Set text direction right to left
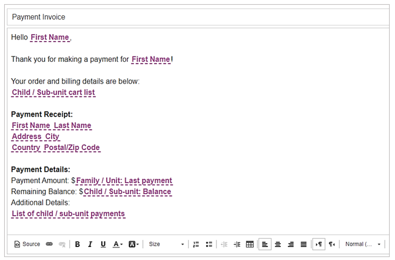The width and height of the screenshot is (395, 260). coord(332,244)
